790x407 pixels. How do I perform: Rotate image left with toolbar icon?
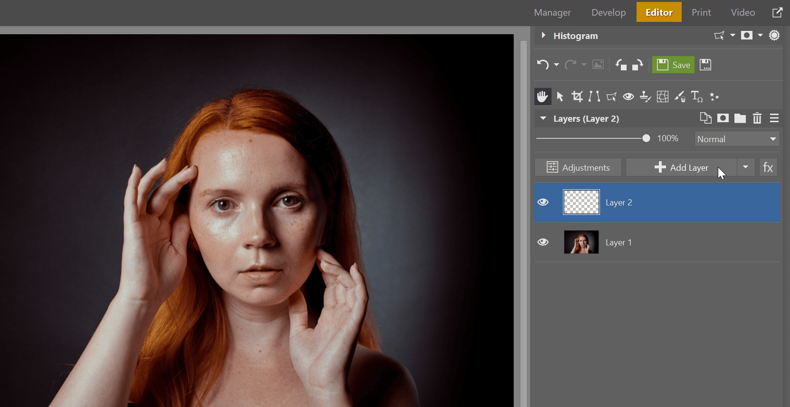(x=621, y=65)
